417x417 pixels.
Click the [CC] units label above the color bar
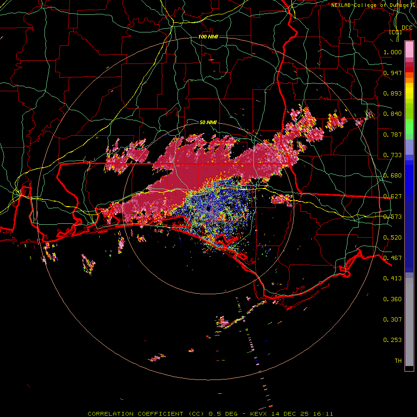[396, 32]
